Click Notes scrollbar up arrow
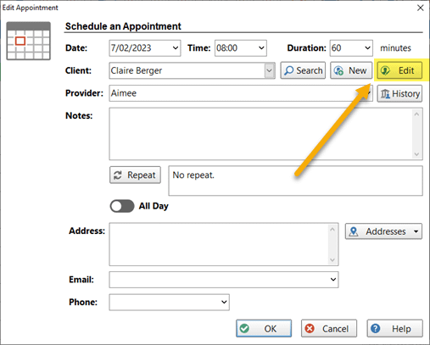The width and height of the screenshot is (430, 345). coord(416,114)
